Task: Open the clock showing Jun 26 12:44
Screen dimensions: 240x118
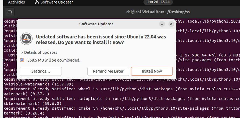Action: pyautogui.click(x=158, y=2)
